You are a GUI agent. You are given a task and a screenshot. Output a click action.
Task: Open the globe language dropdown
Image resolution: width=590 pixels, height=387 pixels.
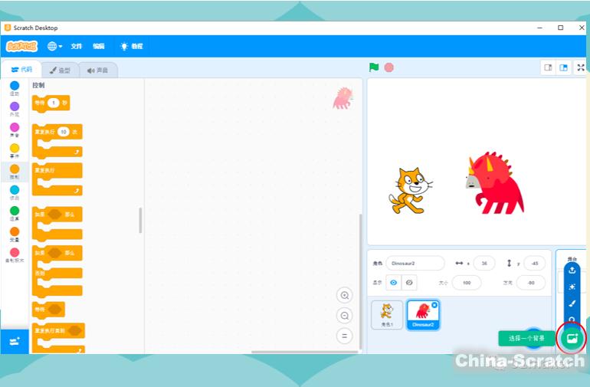[x=55, y=46]
